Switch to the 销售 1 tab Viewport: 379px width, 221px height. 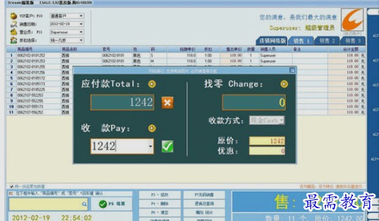[x=301, y=41]
